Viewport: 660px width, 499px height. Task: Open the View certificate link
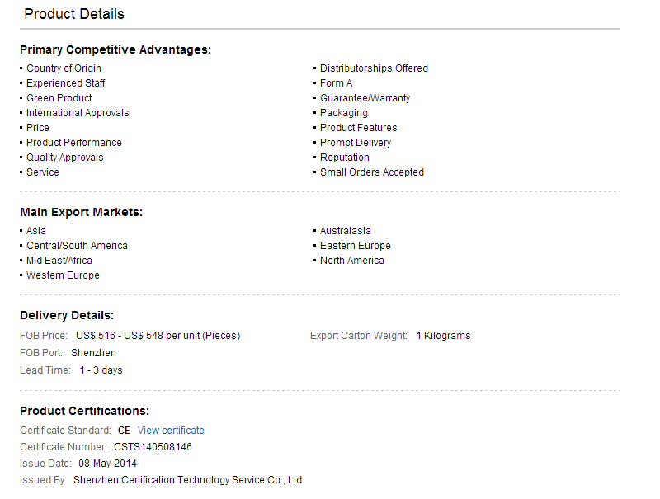click(171, 431)
